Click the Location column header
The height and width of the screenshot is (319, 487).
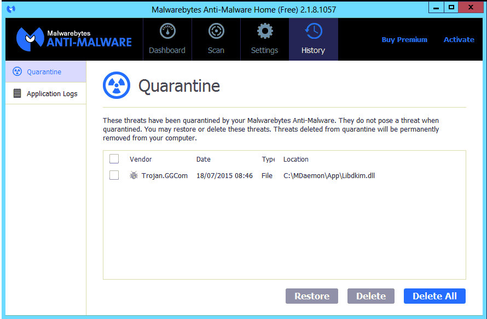tap(296, 159)
